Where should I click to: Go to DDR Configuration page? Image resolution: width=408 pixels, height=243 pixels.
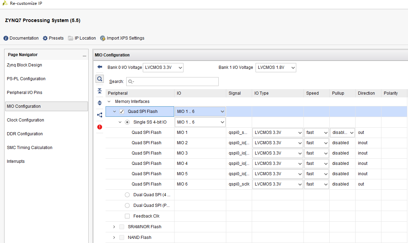click(25, 134)
